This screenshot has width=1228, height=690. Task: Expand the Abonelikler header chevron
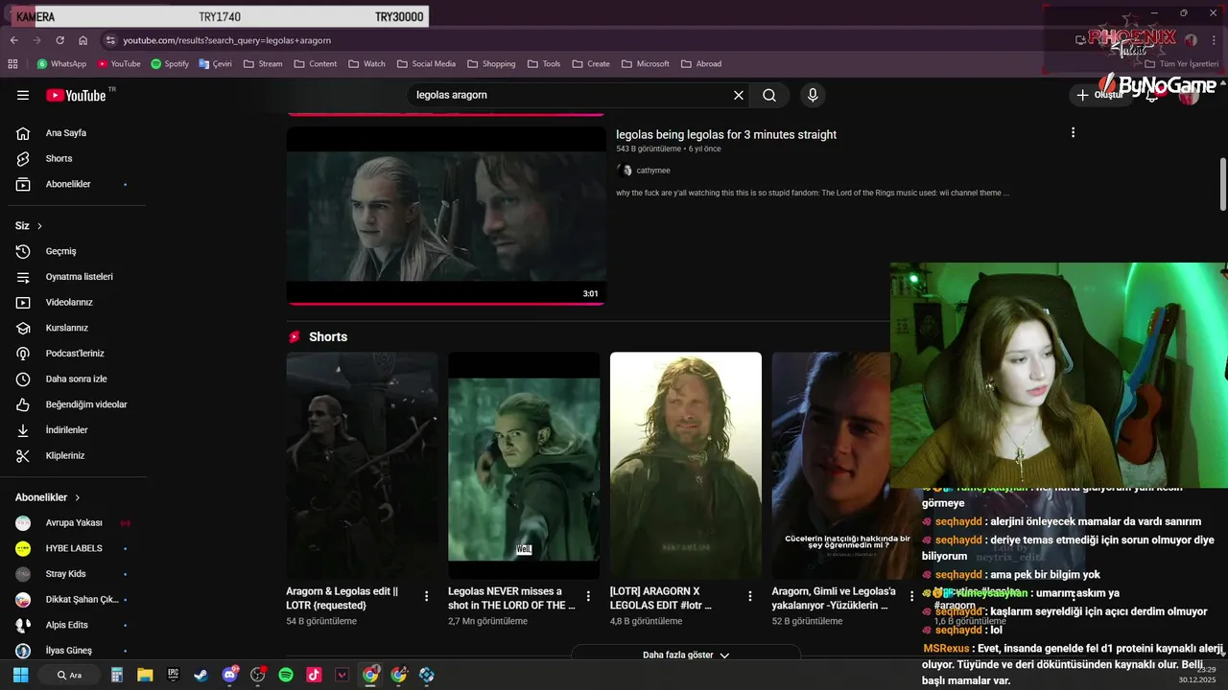click(x=78, y=497)
